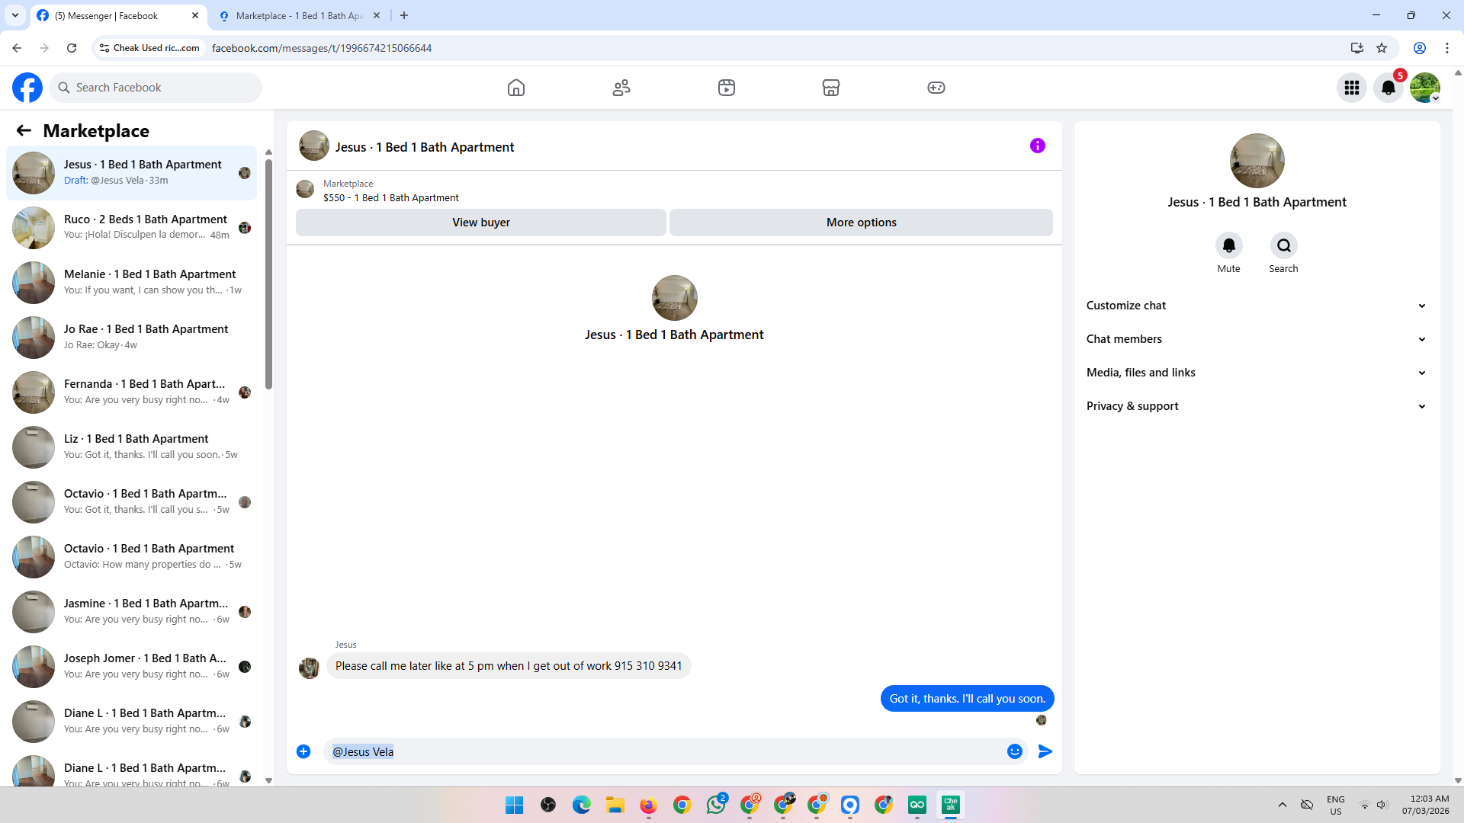Open Facebook Home icon
Screen dimensions: 1464x823
pos(516,88)
